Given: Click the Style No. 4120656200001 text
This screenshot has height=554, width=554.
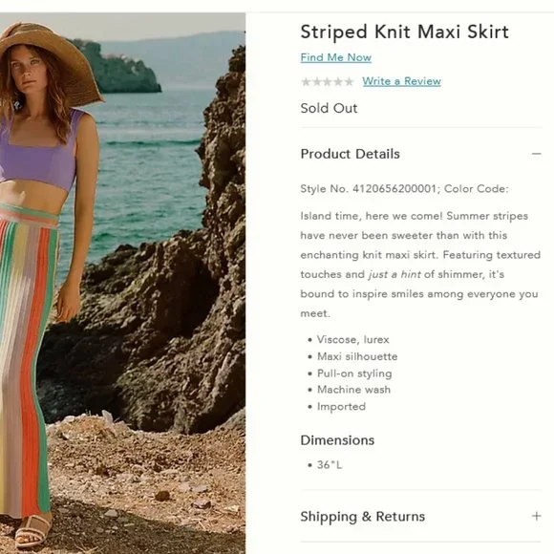Looking at the screenshot, I should click(x=368, y=189).
